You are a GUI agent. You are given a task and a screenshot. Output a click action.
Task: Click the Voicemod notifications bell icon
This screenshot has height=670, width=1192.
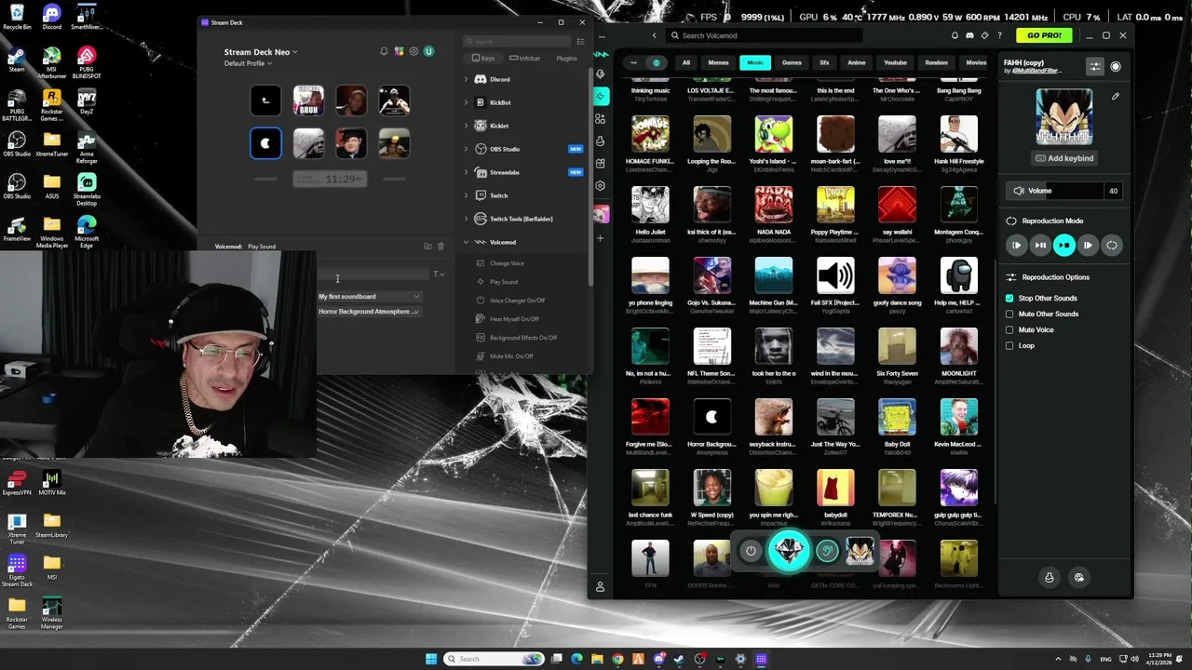(x=955, y=35)
